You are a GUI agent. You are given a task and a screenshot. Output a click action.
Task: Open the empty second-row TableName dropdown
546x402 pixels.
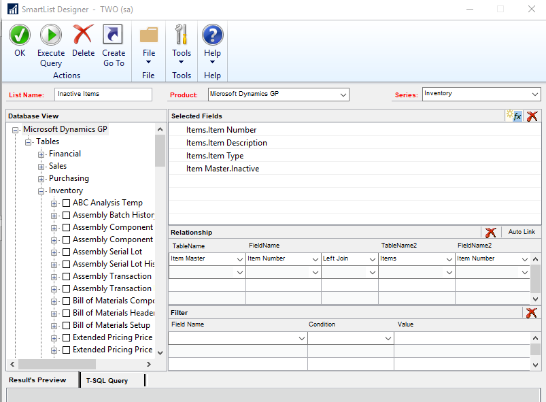[x=240, y=272]
